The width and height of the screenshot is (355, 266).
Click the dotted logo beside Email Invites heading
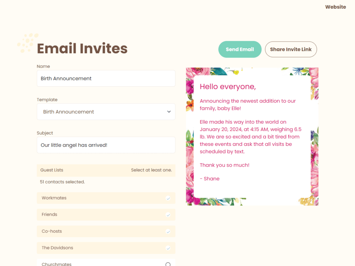pos(28,43)
